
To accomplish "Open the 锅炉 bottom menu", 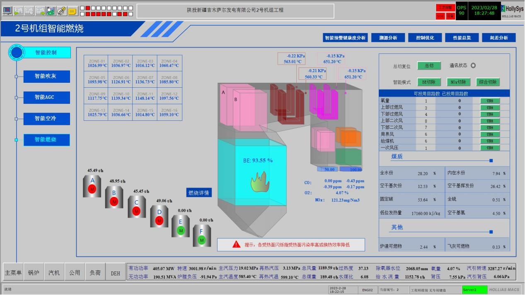I will (34, 273).
